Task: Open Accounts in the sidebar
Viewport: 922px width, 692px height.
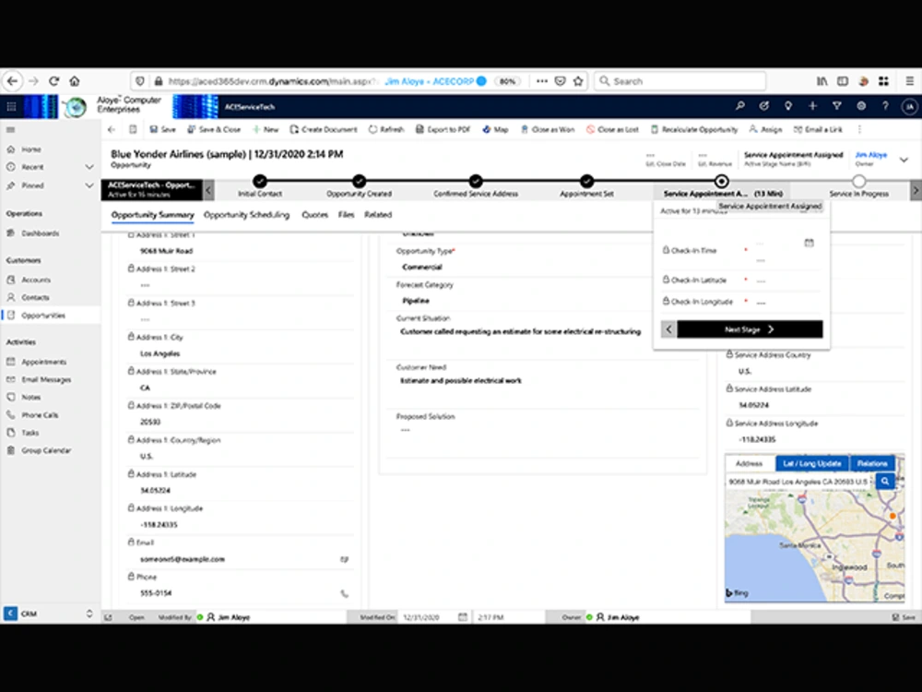Action: pyautogui.click(x=36, y=280)
